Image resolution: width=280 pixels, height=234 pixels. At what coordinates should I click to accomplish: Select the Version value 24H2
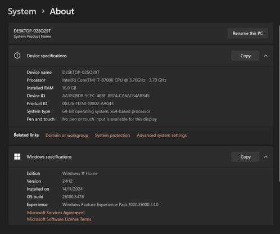tap(67, 181)
